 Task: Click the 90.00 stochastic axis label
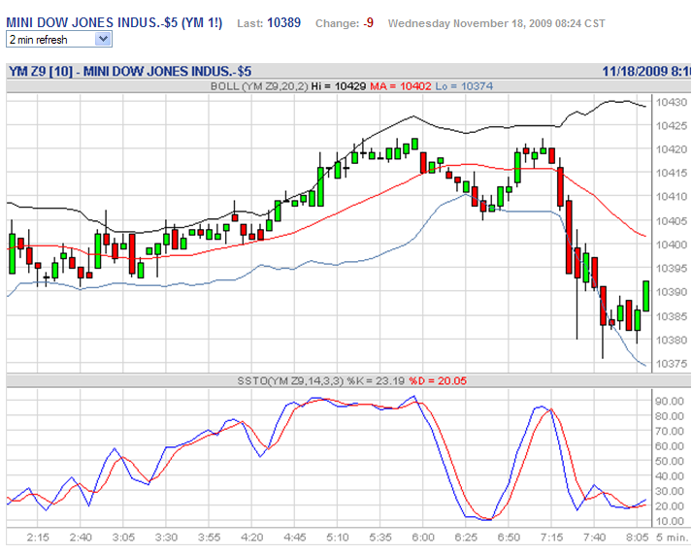pyautogui.click(x=670, y=401)
